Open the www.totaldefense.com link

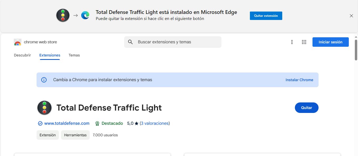click(67, 123)
